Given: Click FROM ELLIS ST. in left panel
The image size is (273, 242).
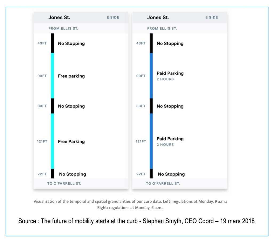Looking at the screenshot, I should point(63,28).
